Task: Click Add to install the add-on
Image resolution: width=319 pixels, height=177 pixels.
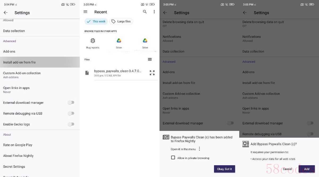Action: [307, 169]
